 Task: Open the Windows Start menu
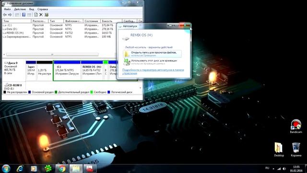click(x=6, y=169)
